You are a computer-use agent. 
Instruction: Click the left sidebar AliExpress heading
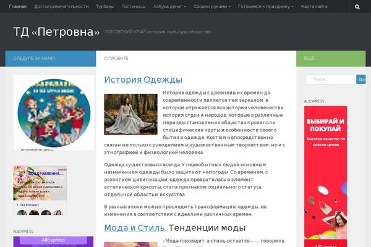pos(23,232)
